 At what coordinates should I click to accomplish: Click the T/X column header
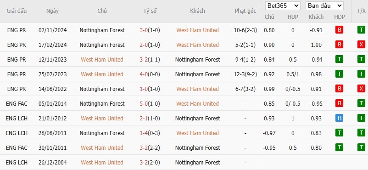click(x=361, y=11)
